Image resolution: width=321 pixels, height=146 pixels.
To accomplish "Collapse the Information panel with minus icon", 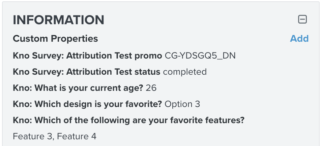I will point(302,20).
